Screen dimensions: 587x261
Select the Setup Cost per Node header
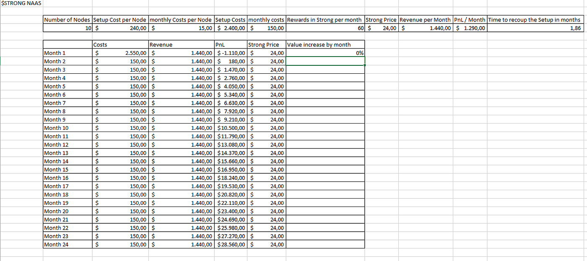tap(120, 20)
